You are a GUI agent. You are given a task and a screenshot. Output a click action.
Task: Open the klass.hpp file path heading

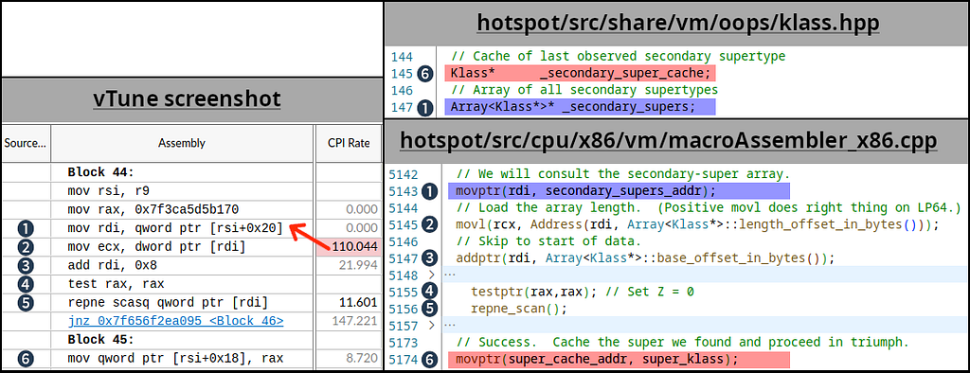click(677, 23)
